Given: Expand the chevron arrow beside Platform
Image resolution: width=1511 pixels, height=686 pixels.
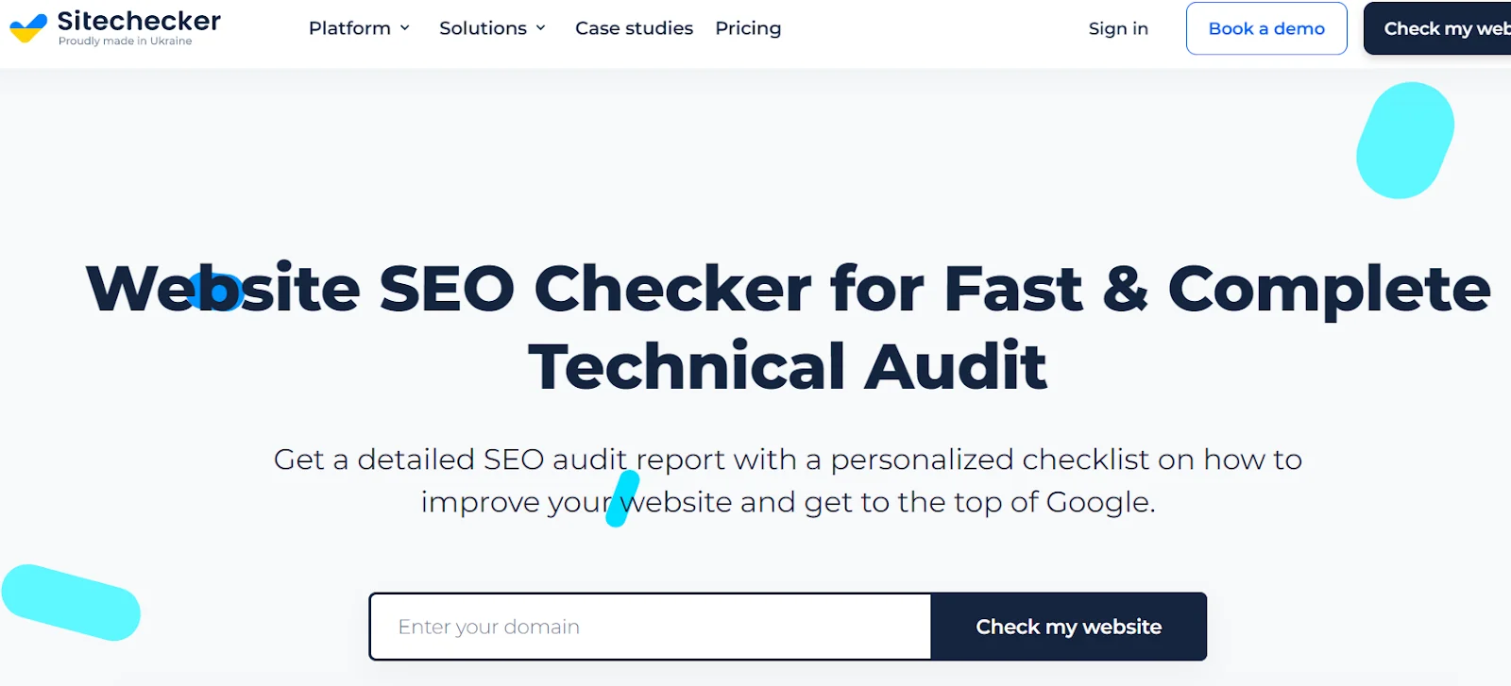Looking at the screenshot, I should [x=405, y=28].
